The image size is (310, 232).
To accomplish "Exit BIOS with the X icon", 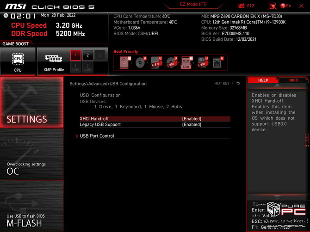I will [x=301, y=6].
